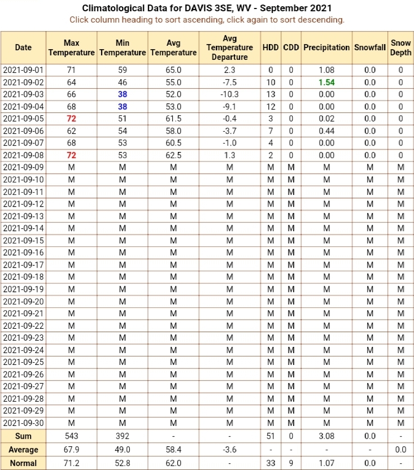The height and width of the screenshot is (470, 414).
Task: Sort by Min Temperature column heading
Action: click(x=123, y=47)
